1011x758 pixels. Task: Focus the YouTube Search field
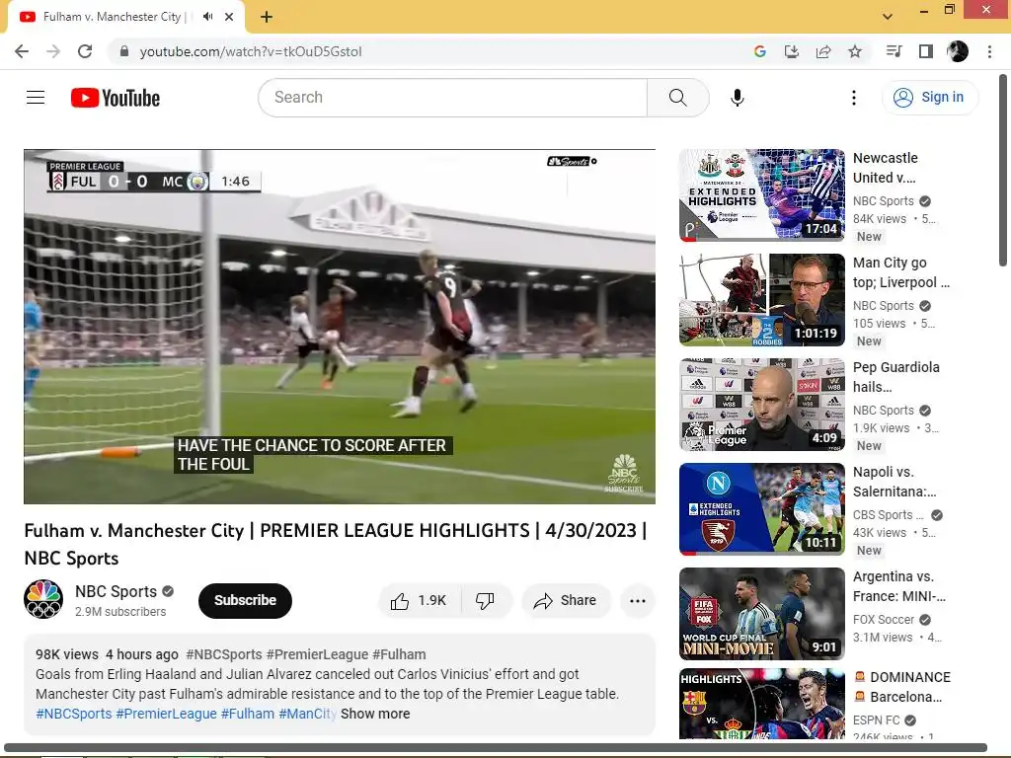452,98
